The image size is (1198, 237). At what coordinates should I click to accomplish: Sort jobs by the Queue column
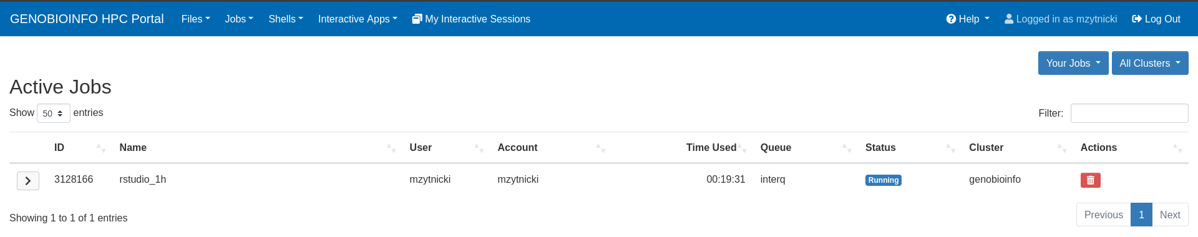pos(806,148)
